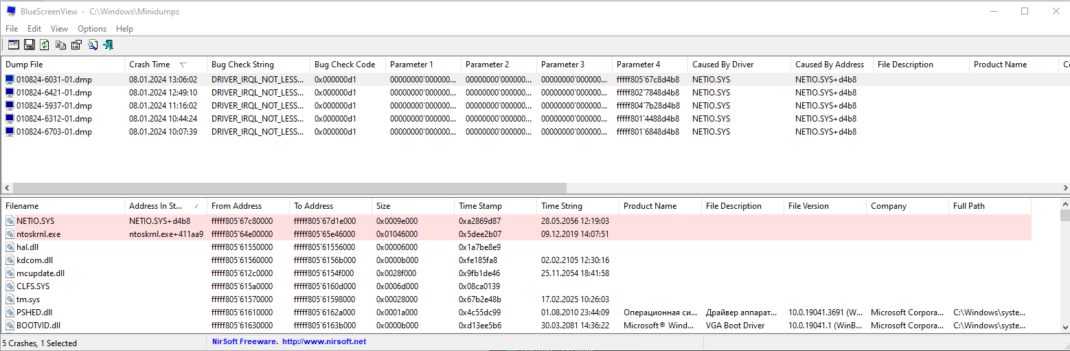This screenshot has width=1070, height=351.
Task: Click the Copy Selected Items icon
Action: [60, 45]
